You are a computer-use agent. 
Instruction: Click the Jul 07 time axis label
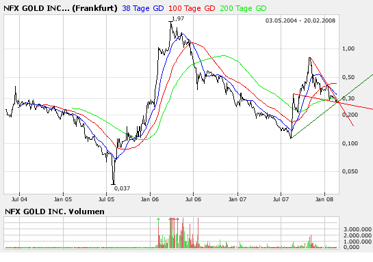point(281,199)
